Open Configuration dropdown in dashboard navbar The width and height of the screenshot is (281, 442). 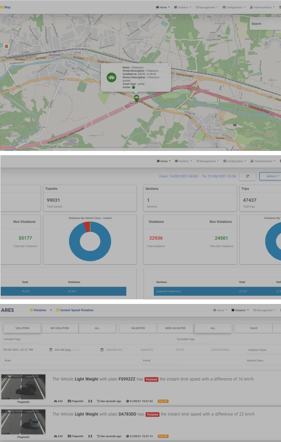click(x=235, y=161)
